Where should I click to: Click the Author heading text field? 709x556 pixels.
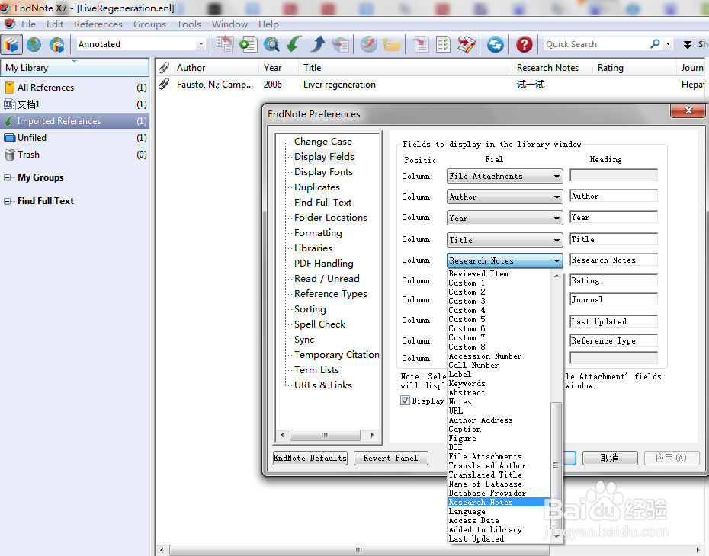click(x=614, y=196)
